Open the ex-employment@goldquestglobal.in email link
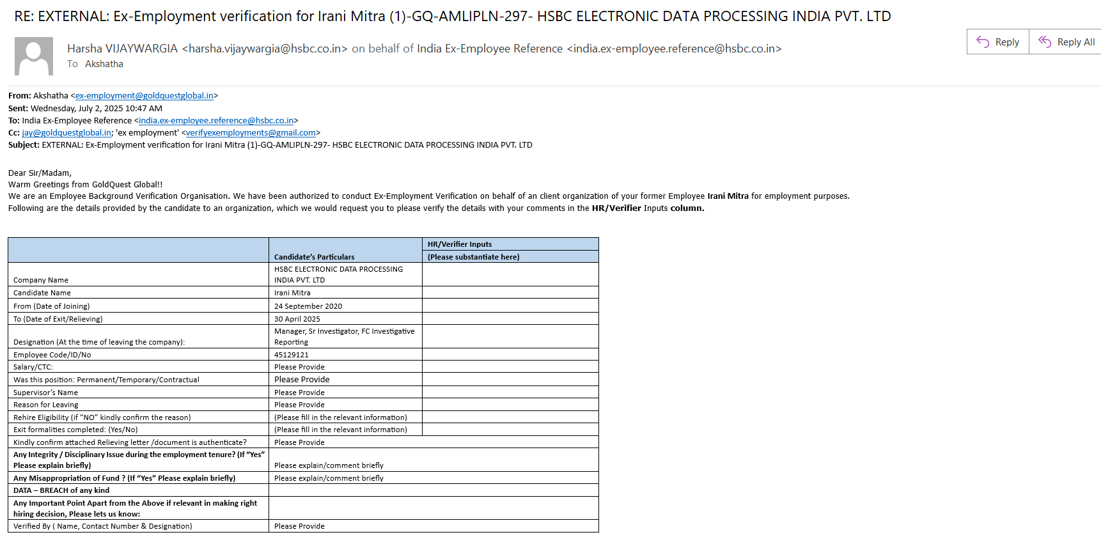The image size is (1101, 537). 144,96
